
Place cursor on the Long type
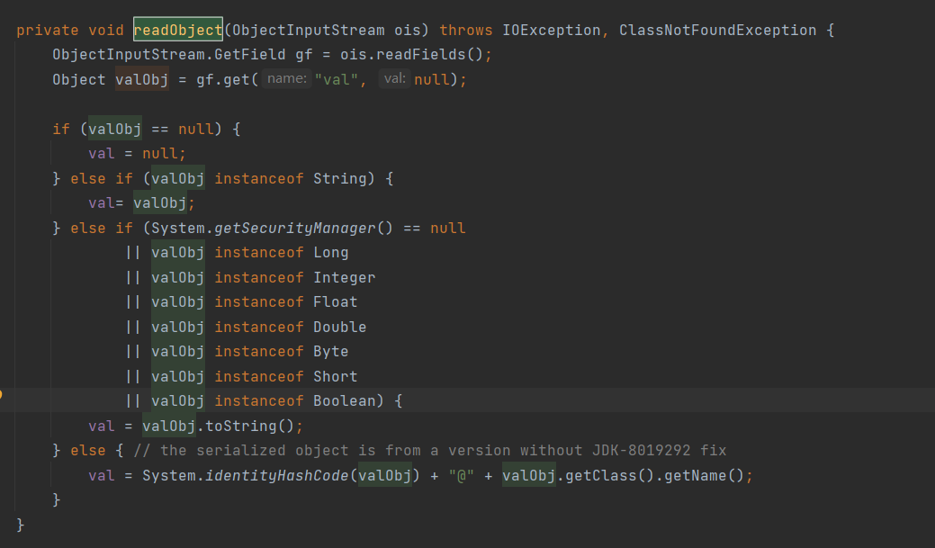330,253
